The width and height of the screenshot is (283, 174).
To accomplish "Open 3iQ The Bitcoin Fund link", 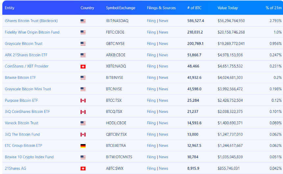I will pos(22,134).
